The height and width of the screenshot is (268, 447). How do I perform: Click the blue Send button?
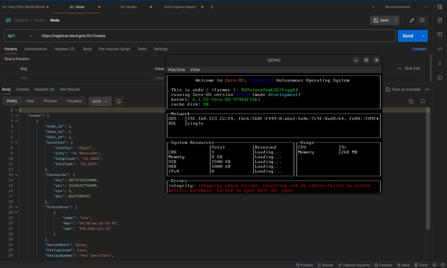(x=408, y=36)
